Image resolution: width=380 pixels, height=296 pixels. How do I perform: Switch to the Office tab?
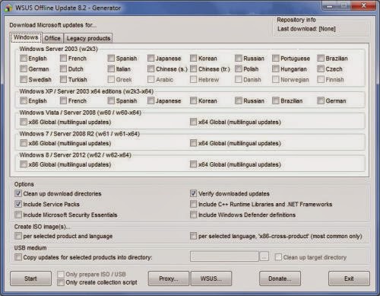(52, 38)
